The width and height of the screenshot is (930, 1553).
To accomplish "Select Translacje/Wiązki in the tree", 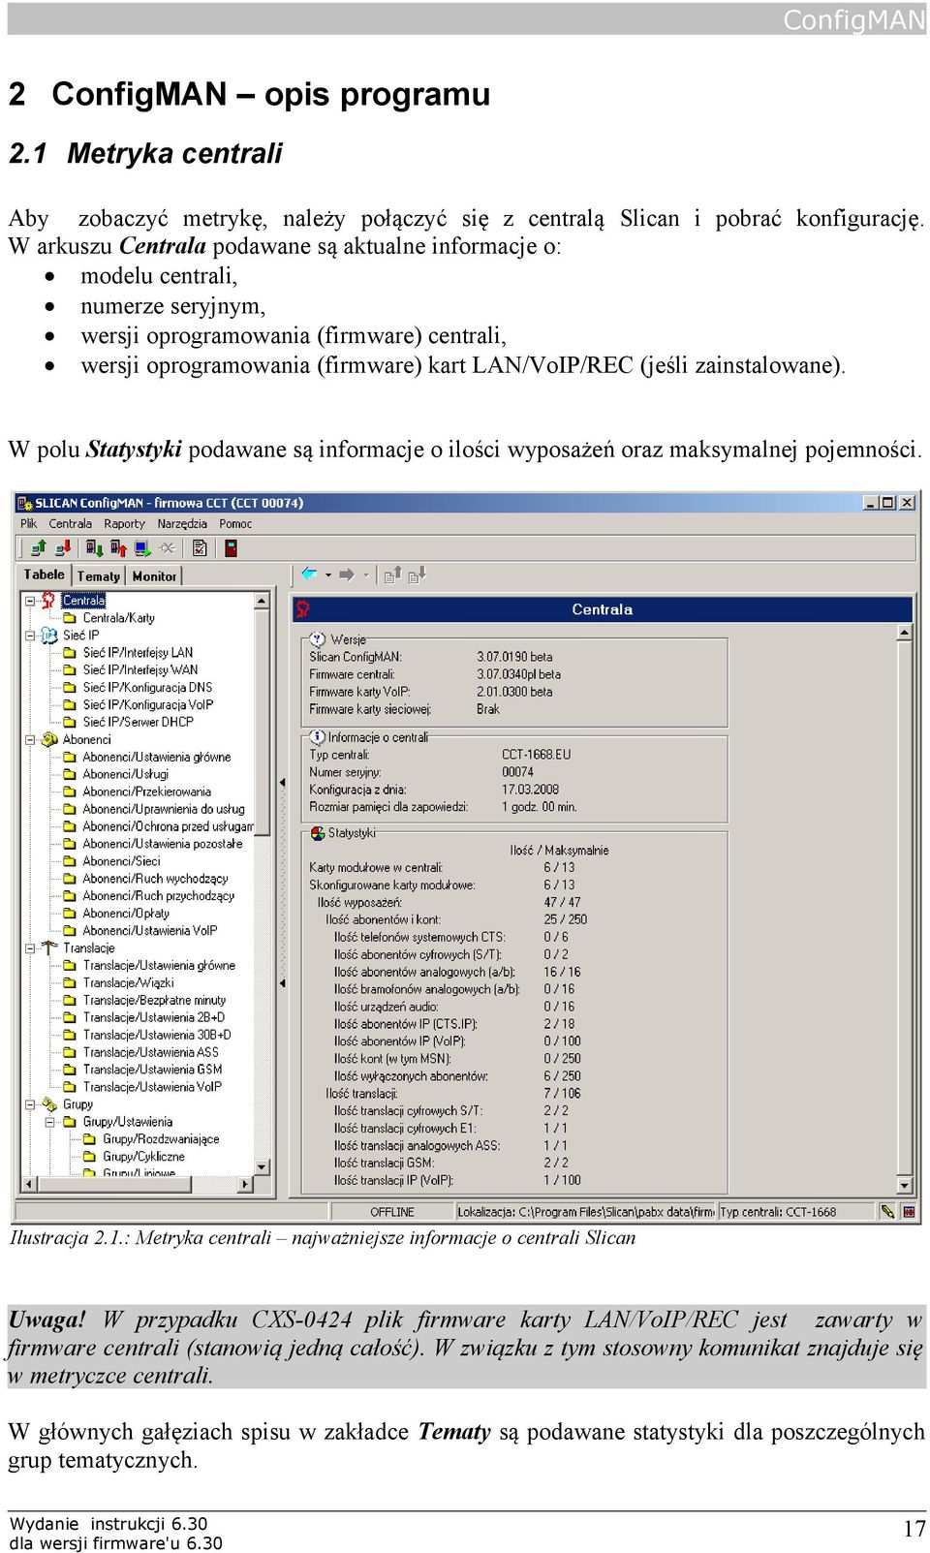I will point(128,982).
